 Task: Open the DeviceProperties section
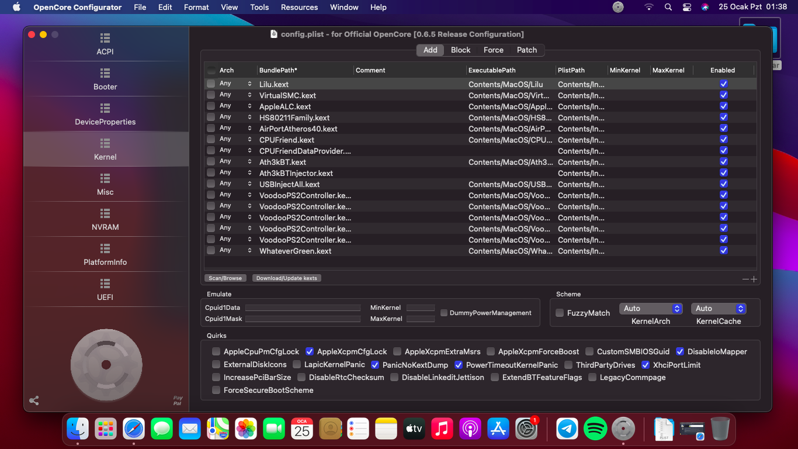pyautogui.click(x=105, y=114)
